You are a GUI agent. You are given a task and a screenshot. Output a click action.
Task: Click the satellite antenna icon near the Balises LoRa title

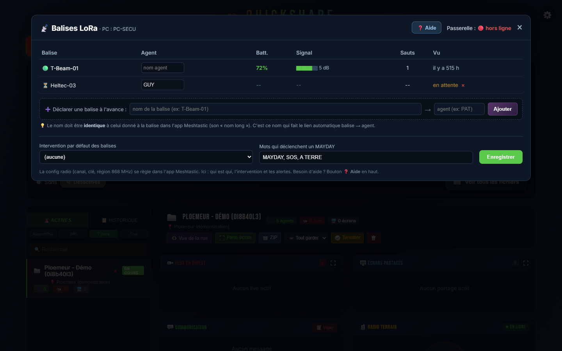44,28
